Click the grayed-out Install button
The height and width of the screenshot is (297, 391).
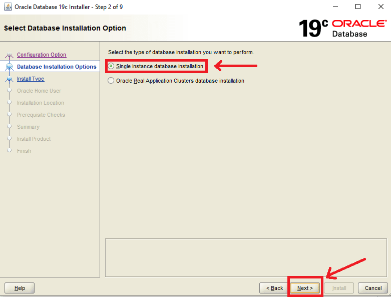(x=339, y=288)
